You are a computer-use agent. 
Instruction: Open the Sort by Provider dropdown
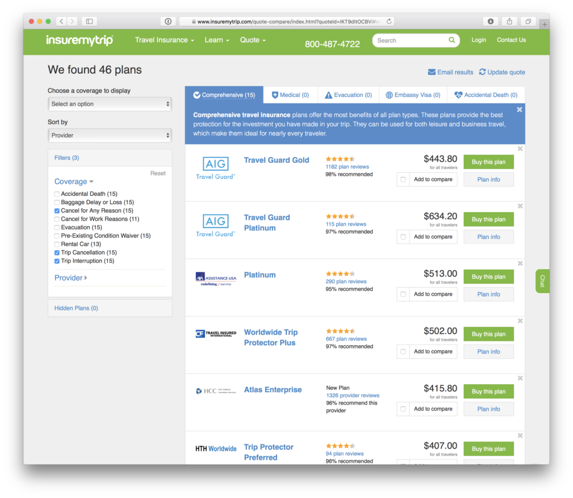(110, 135)
